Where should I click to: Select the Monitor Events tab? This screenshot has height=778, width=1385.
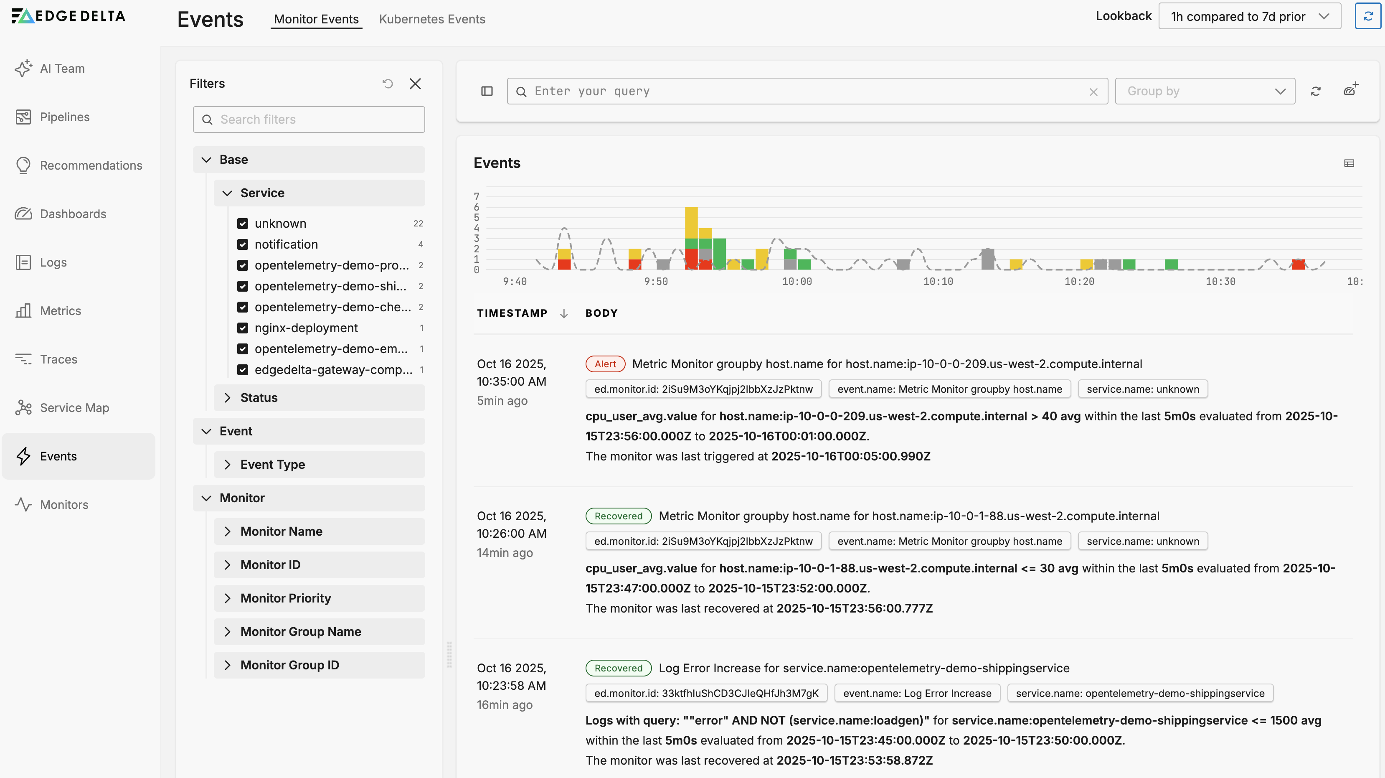click(x=316, y=19)
